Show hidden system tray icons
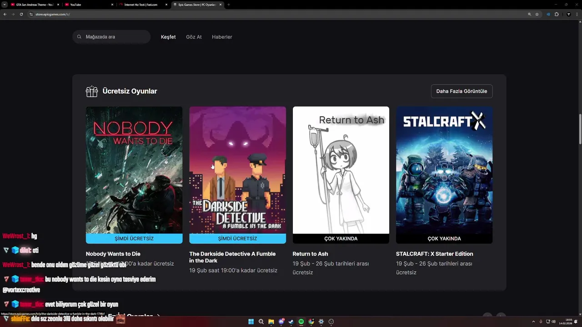This screenshot has width=582, height=327. tap(533, 322)
